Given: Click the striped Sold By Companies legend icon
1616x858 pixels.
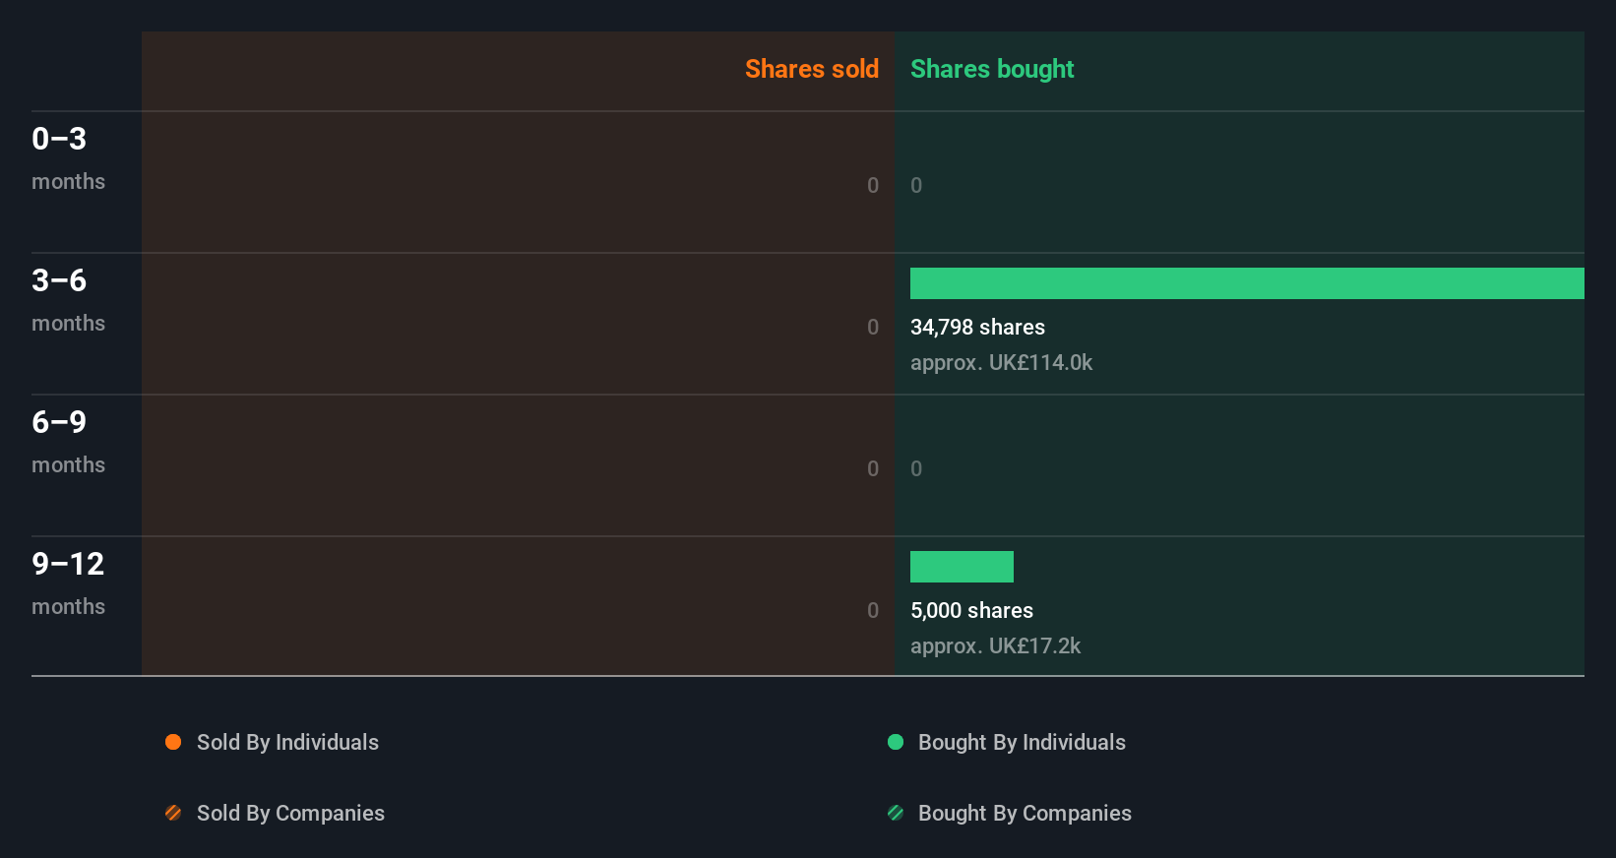Looking at the screenshot, I should pyautogui.click(x=173, y=813).
